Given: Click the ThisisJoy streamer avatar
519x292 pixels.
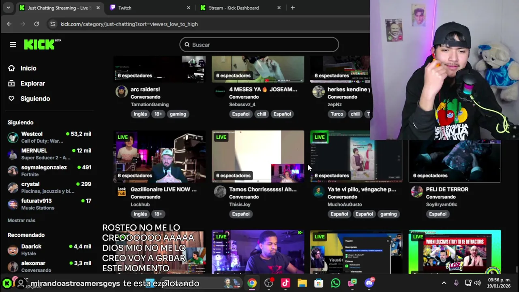Looking at the screenshot, I should pyautogui.click(x=220, y=191).
